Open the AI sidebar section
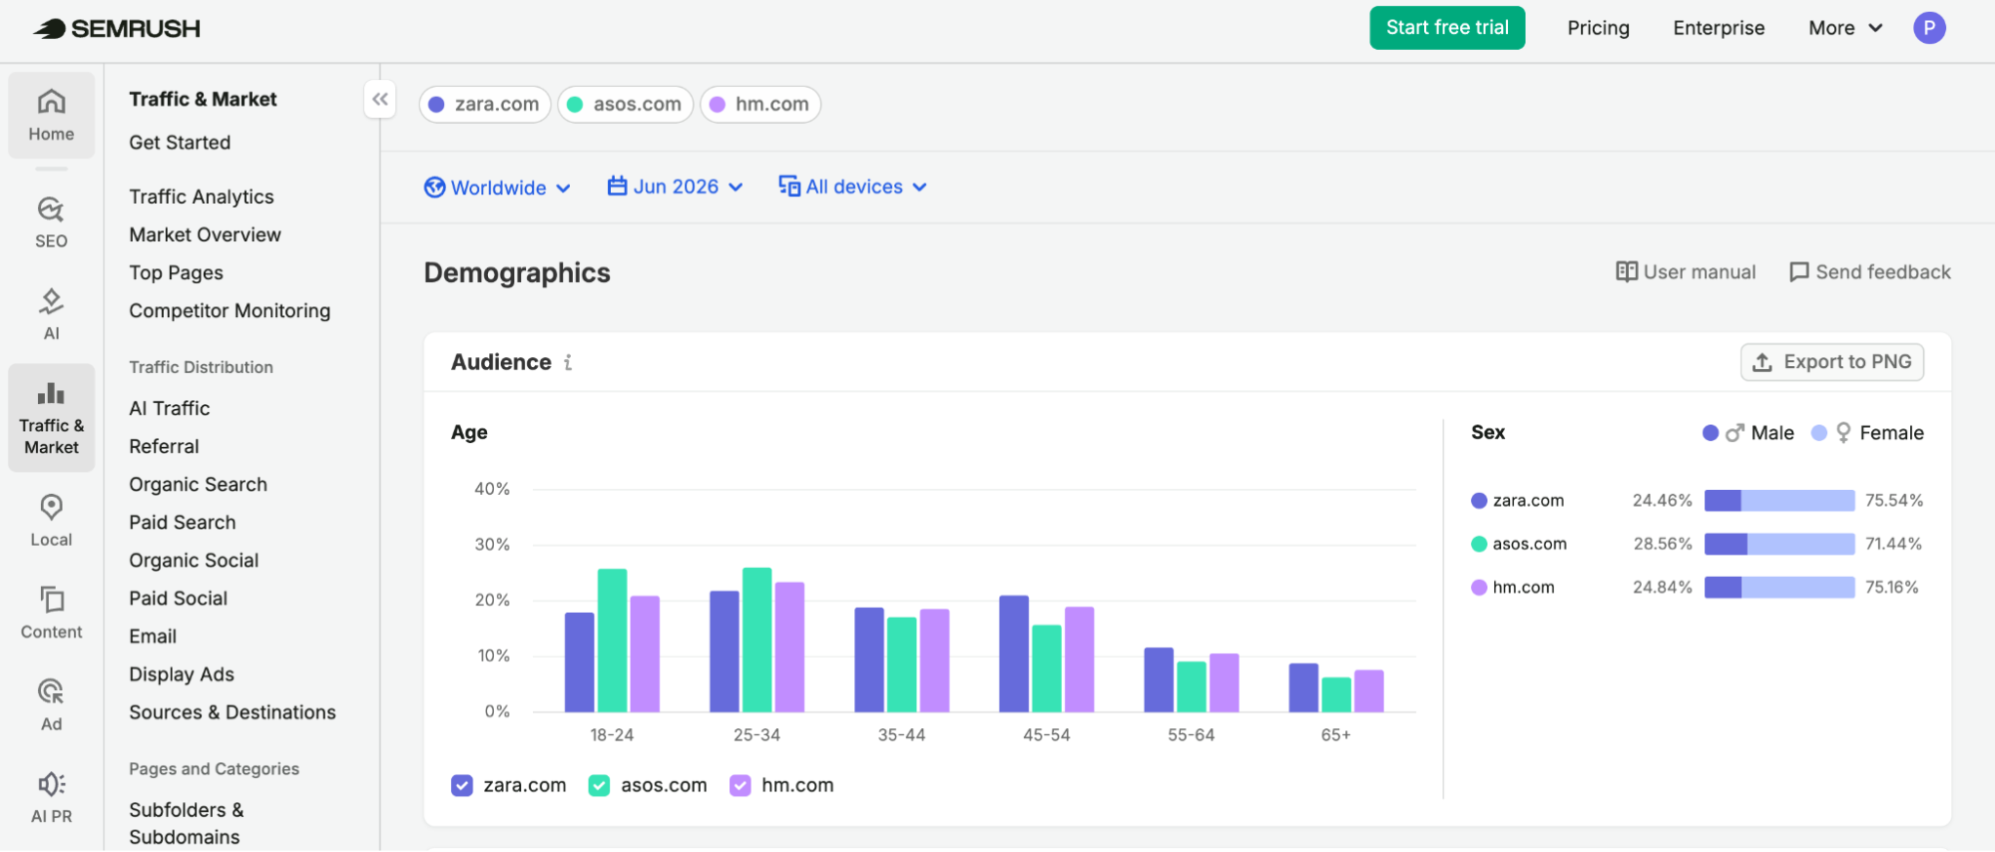This screenshot has width=1995, height=852. pos(51,314)
